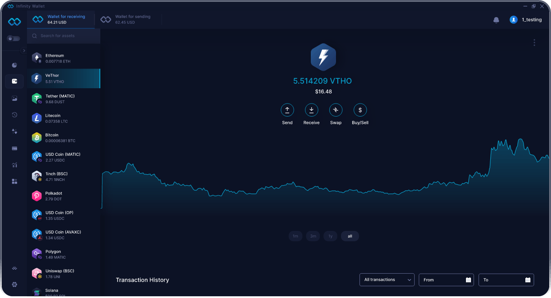This screenshot has height=298, width=551.
Task: Click the Send button icon
Action: (x=287, y=110)
